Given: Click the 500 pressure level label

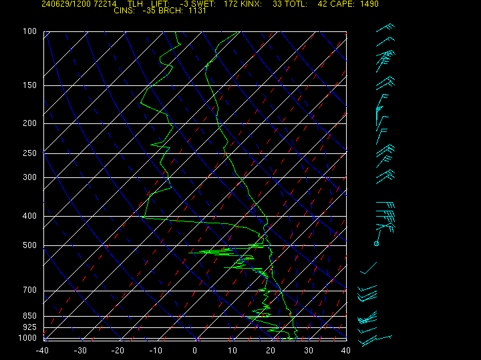Looking at the screenshot, I should (x=30, y=245).
